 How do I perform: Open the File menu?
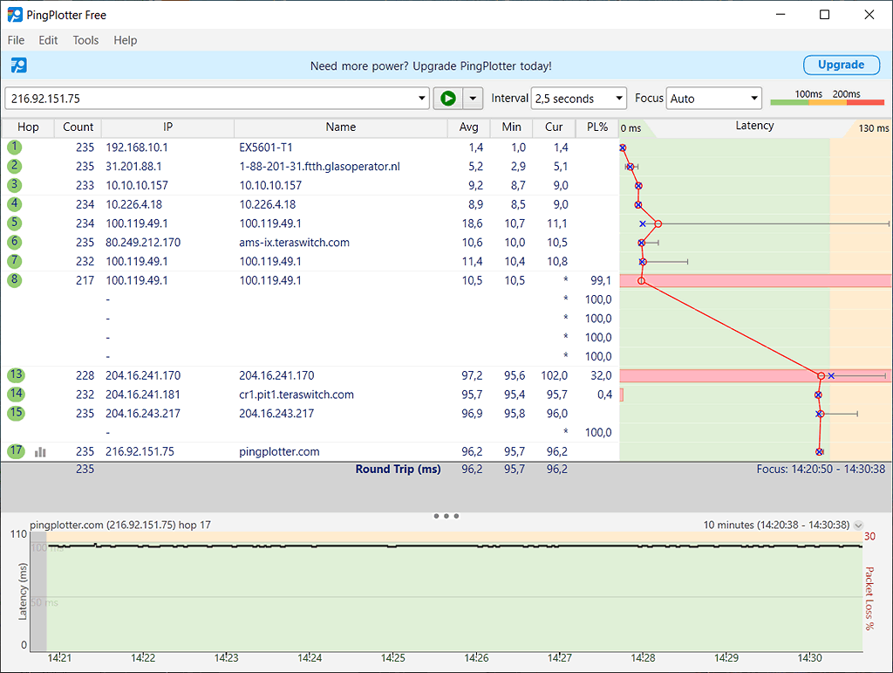coord(16,40)
